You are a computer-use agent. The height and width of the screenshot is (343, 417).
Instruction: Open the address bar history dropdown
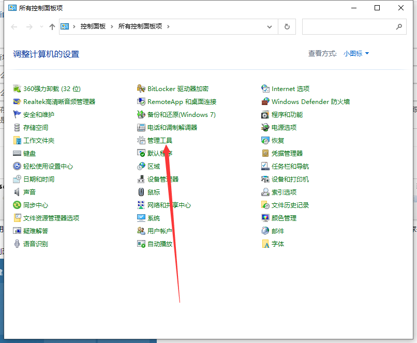(x=269, y=26)
